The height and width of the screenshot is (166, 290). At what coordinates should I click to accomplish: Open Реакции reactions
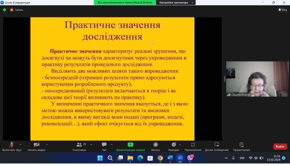(x=174, y=145)
